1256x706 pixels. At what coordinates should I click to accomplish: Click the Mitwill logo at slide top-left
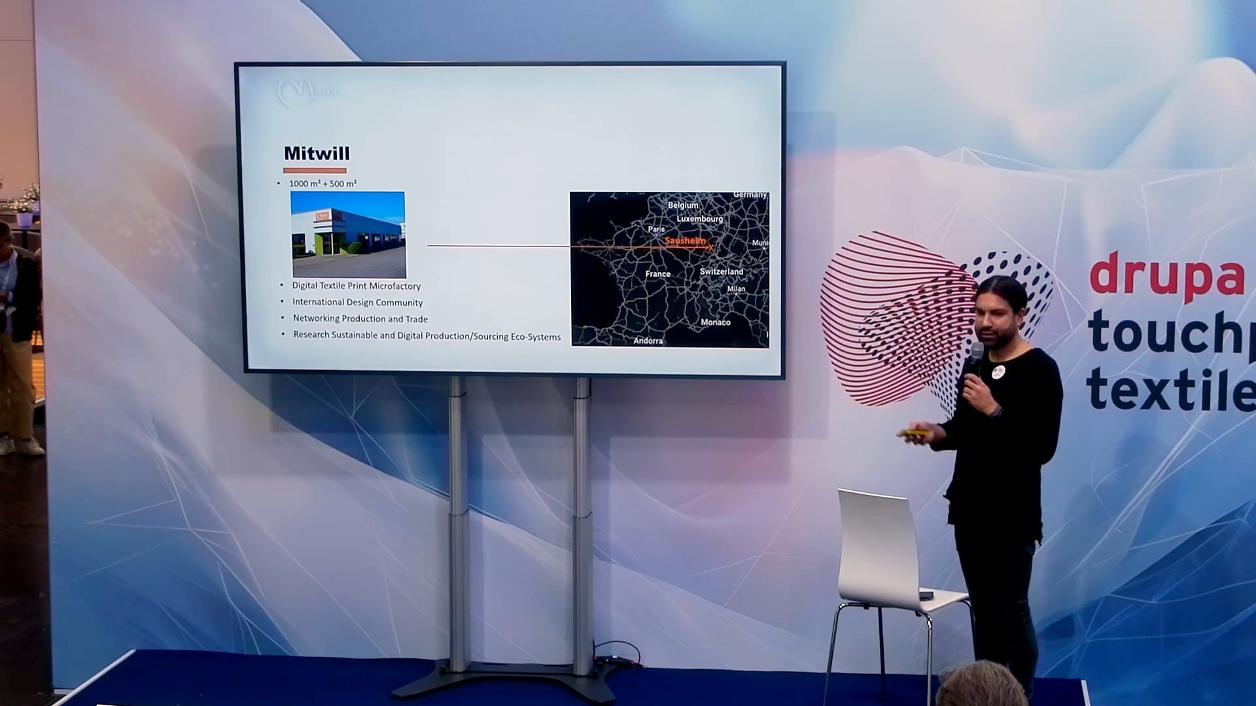click(307, 92)
